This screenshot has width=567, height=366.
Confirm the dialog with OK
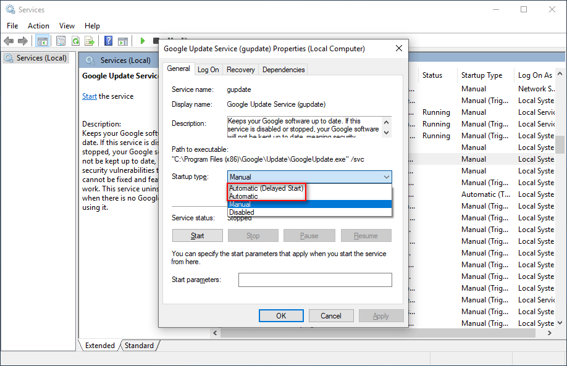point(281,316)
